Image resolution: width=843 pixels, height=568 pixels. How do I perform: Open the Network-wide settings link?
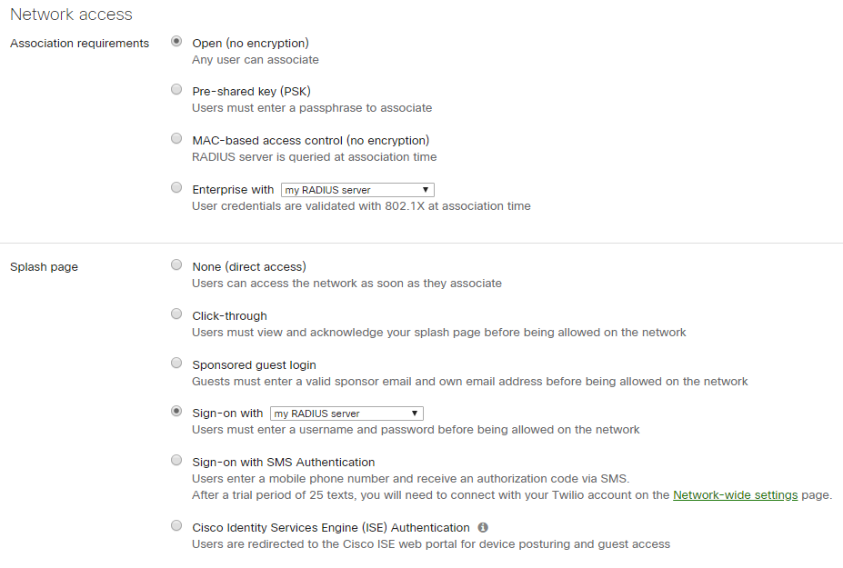point(735,495)
